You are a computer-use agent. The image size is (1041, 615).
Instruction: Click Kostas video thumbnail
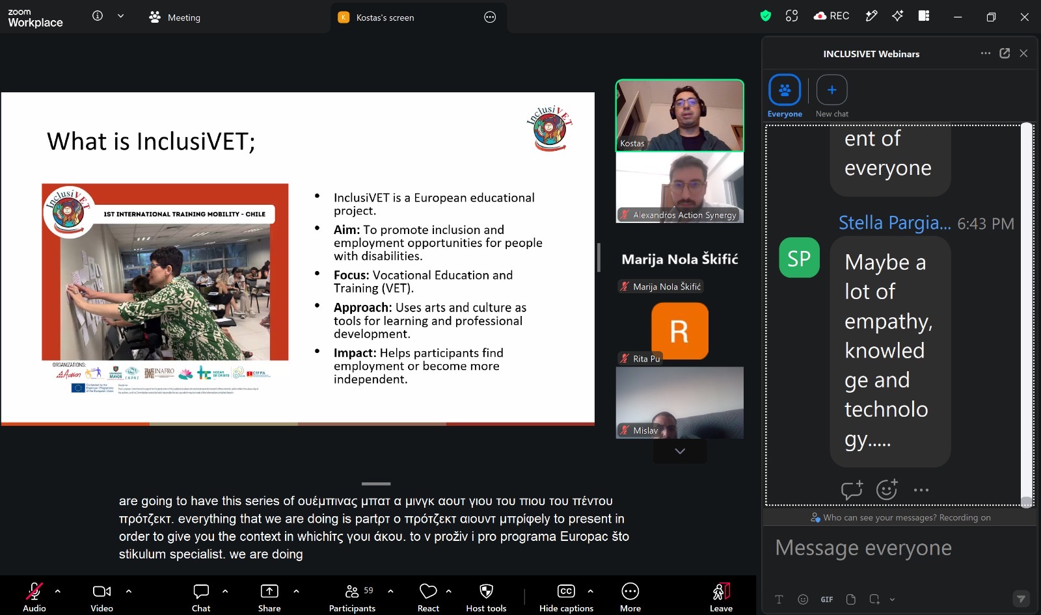point(680,116)
